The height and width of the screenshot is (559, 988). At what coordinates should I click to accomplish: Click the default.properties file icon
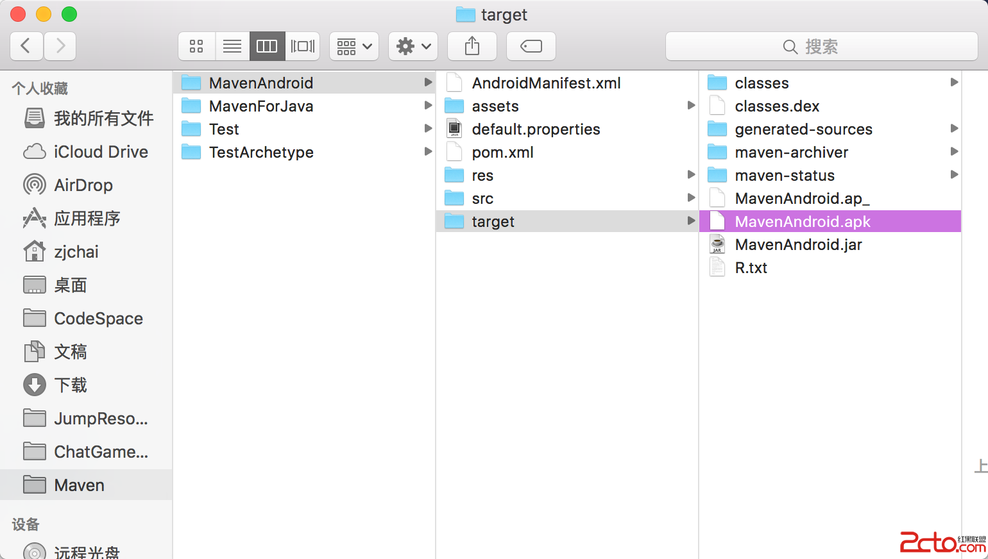click(x=454, y=128)
